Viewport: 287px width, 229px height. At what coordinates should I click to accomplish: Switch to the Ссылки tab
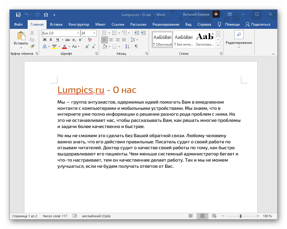coord(118,24)
